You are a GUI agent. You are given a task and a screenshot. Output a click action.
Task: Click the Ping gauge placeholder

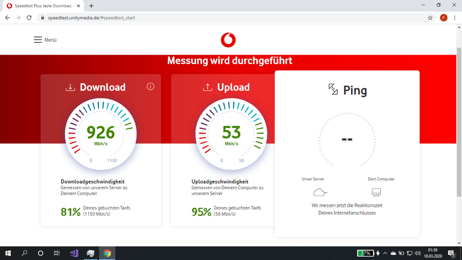click(x=347, y=139)
